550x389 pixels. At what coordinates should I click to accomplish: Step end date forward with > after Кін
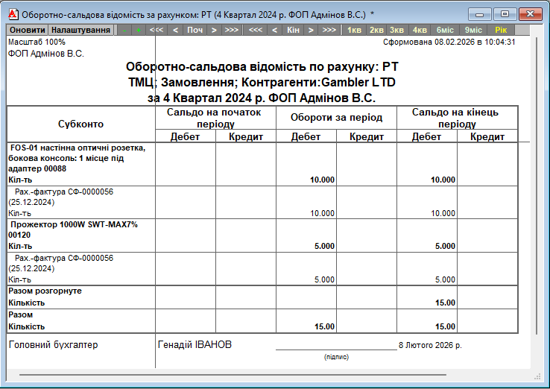tap(310, 30)
